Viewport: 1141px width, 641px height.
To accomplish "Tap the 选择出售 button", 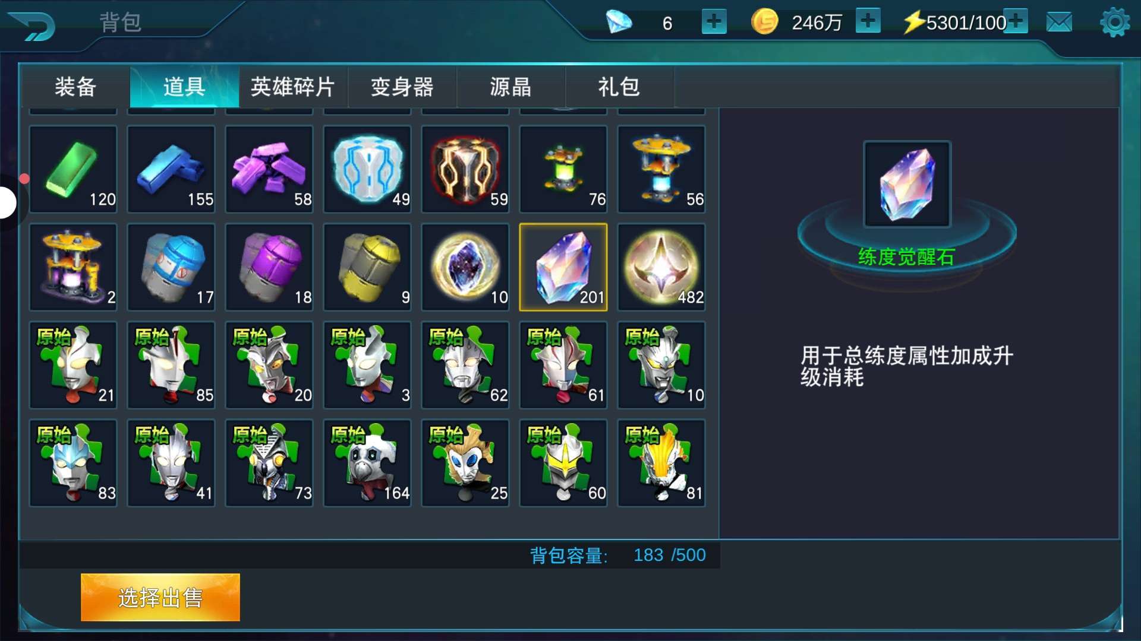I will pyautogui.click(x=160, y=597).
